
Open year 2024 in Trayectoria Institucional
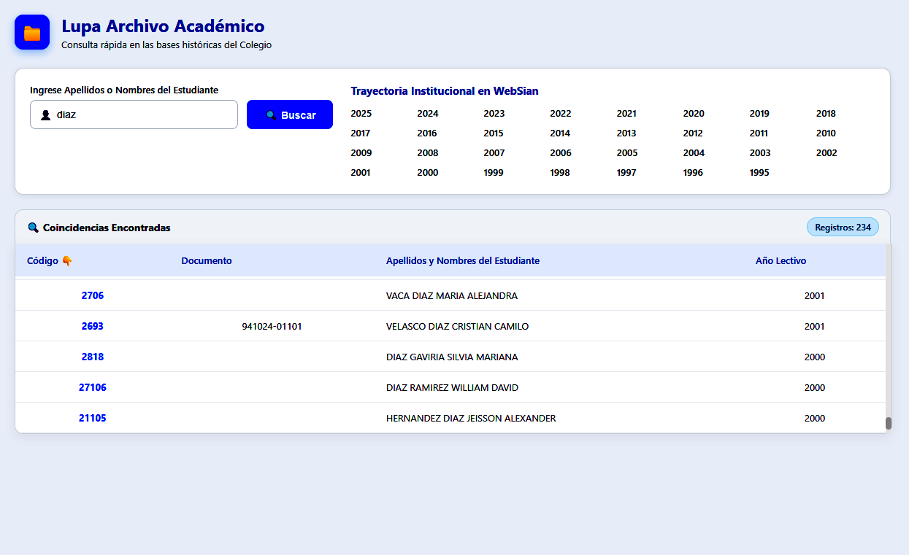click(x=428, y=114)
